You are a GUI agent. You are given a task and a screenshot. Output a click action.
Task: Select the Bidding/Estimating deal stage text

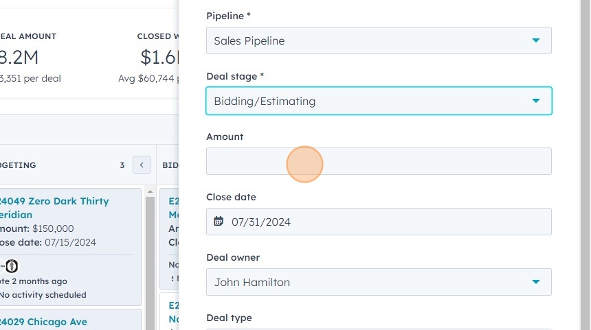click(265, 101)
